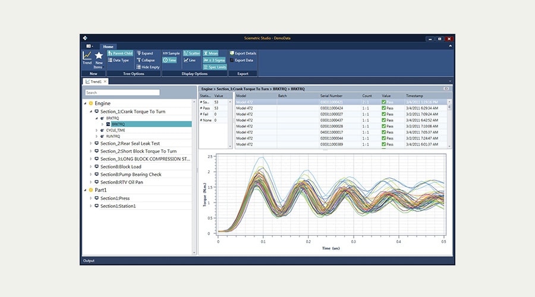Toggle the Mean overlay
The height and width of the screenshot is (297, 535).
(x=211, y=53)
